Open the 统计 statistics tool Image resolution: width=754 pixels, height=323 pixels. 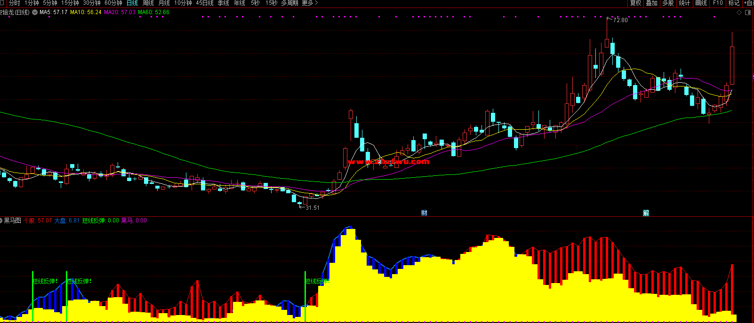tap(685, 3)
